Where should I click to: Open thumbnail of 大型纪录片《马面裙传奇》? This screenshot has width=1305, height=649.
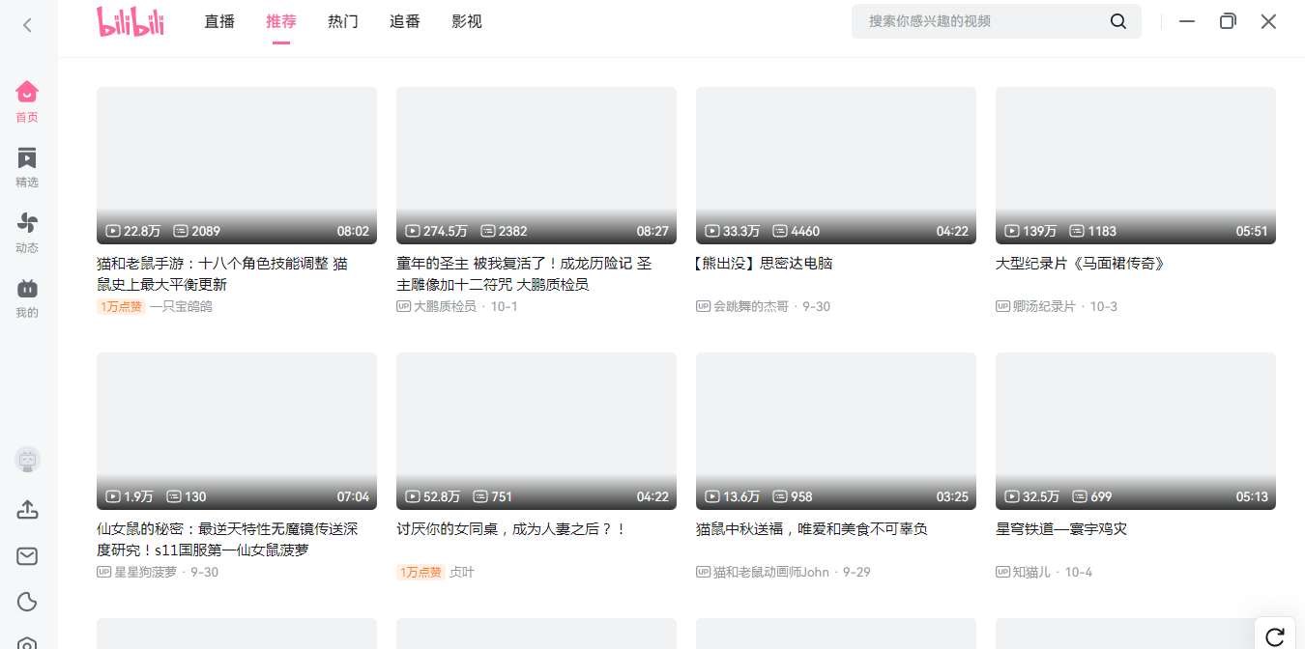1136,165
